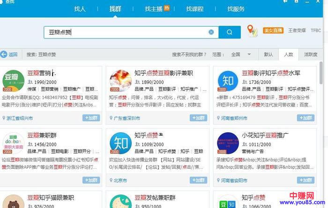Clear the search text with the X icon
The image size is (328, 208).
(211, 32)
